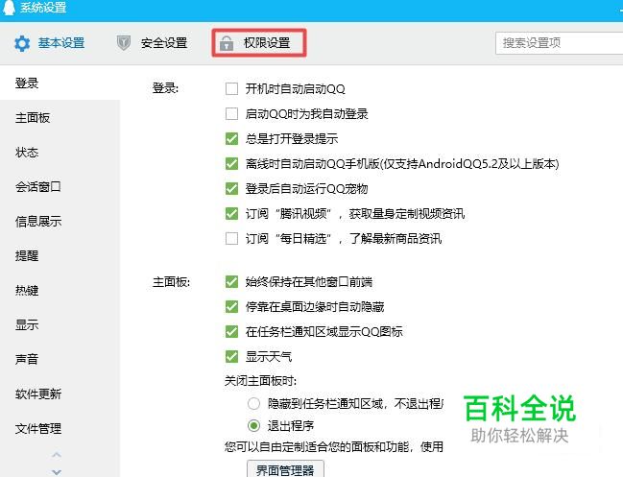This screenshot has height=477, width=623.
Task: Enable 启动QQ时为我自动登录 checkbox
Action: tap(231, 114)
